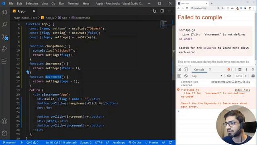
Task: Split the editor to the right
Action: click(x=162, y=11)
